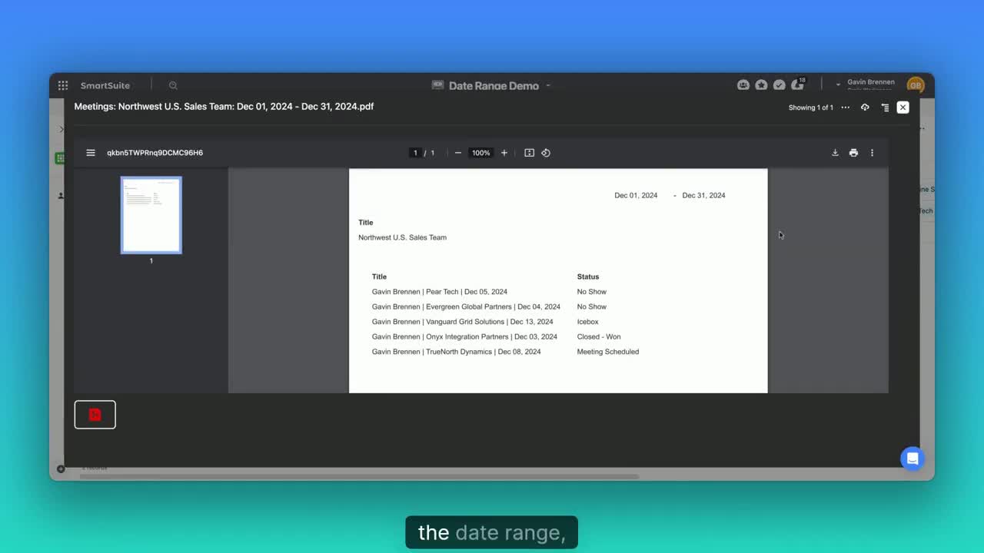Open the blue chat support button
The height and width of the screenshot is (553, 984).
913,459
